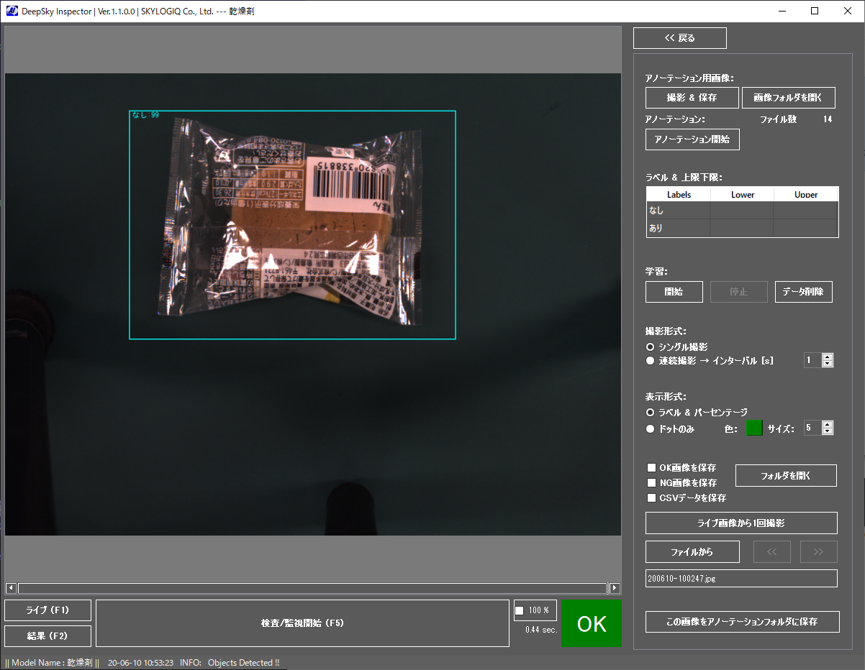Decrease the dot サイズ spinner
This screenshot has width=865, height=670.
[828, 431]
